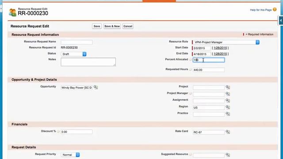Image resolution: width=283 pixels, height=159 pixels.
Task: Click the Start Date field
Action: 202,48
